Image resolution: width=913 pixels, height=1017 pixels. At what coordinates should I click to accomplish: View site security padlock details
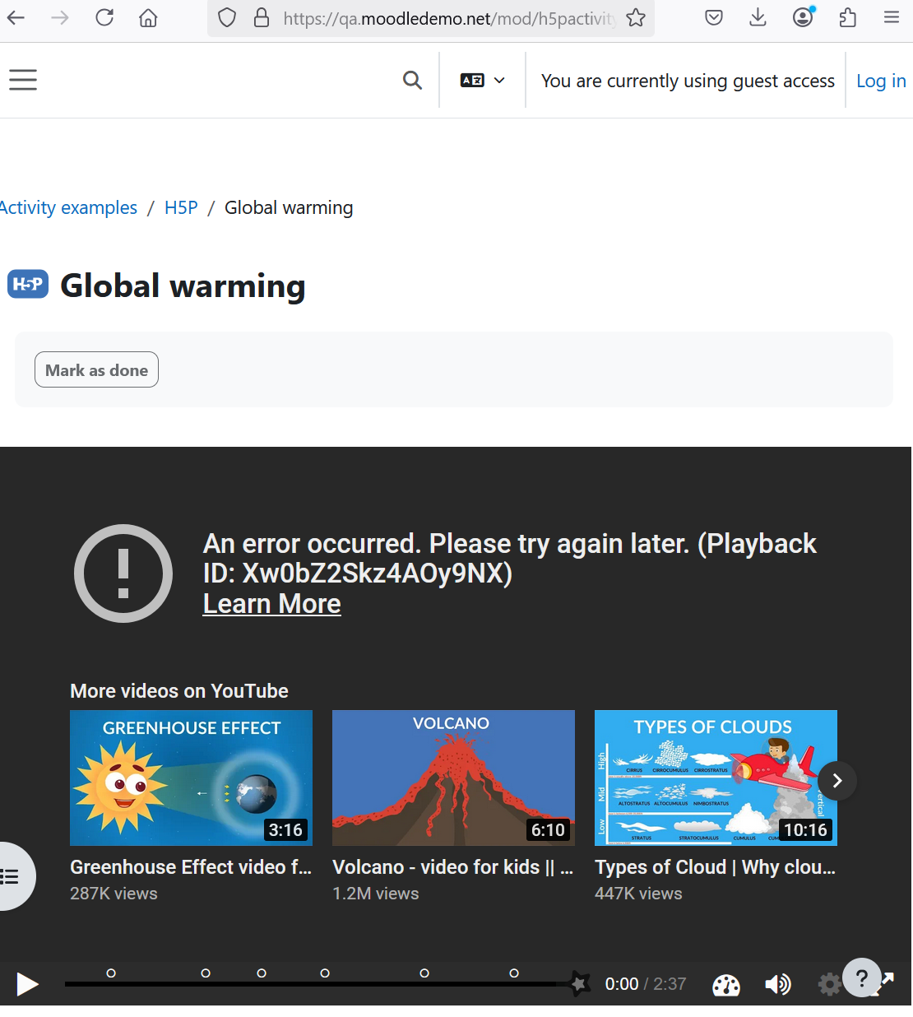coord(262,17)
